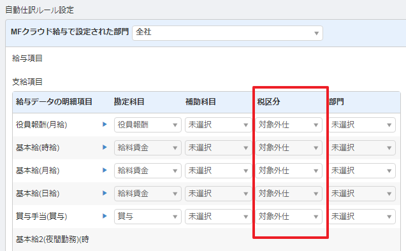The height and width of the screenshot is (251, 406).
Task: Select the 基本給2(夜間勤務) row label
Action: tap(52, 240)
